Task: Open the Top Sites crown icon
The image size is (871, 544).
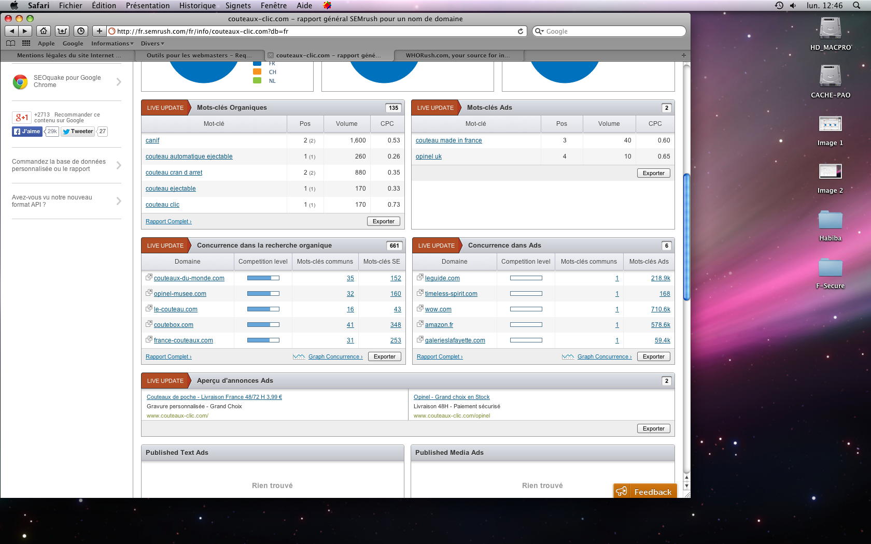Action: click(x=62, y=31)
